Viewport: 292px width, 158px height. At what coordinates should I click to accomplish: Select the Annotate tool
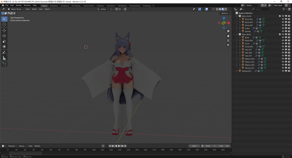pyautogui.click(x=4, y=53)
